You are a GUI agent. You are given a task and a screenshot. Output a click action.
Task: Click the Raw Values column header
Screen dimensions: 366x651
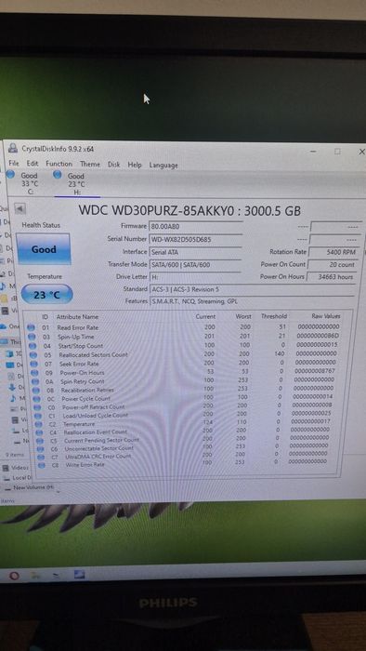325,316
